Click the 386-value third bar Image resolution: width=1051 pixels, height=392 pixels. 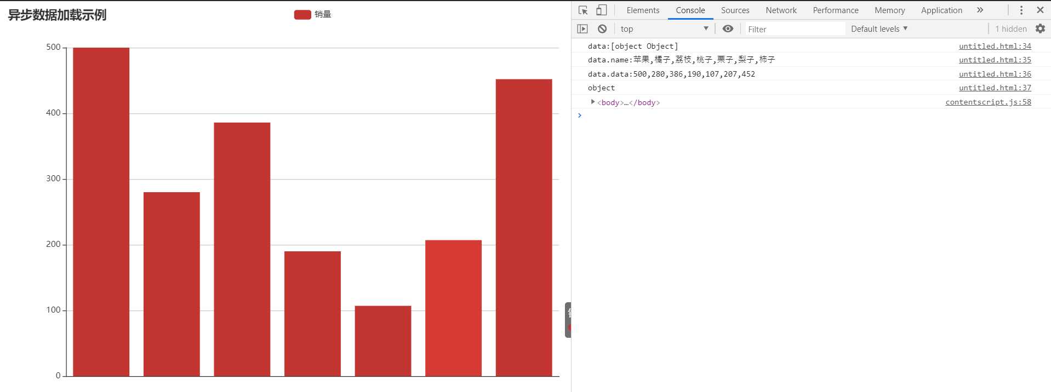(242, 250)
